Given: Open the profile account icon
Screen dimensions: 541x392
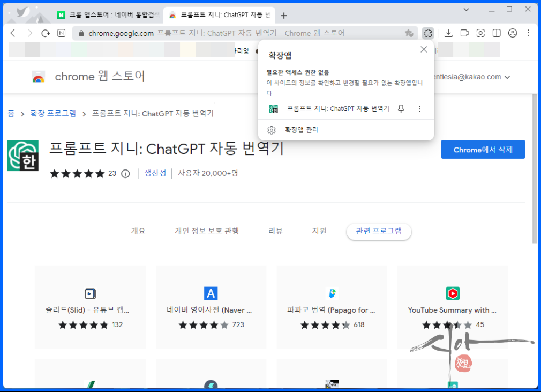Looking at the screenshot, I should (513, 33).
